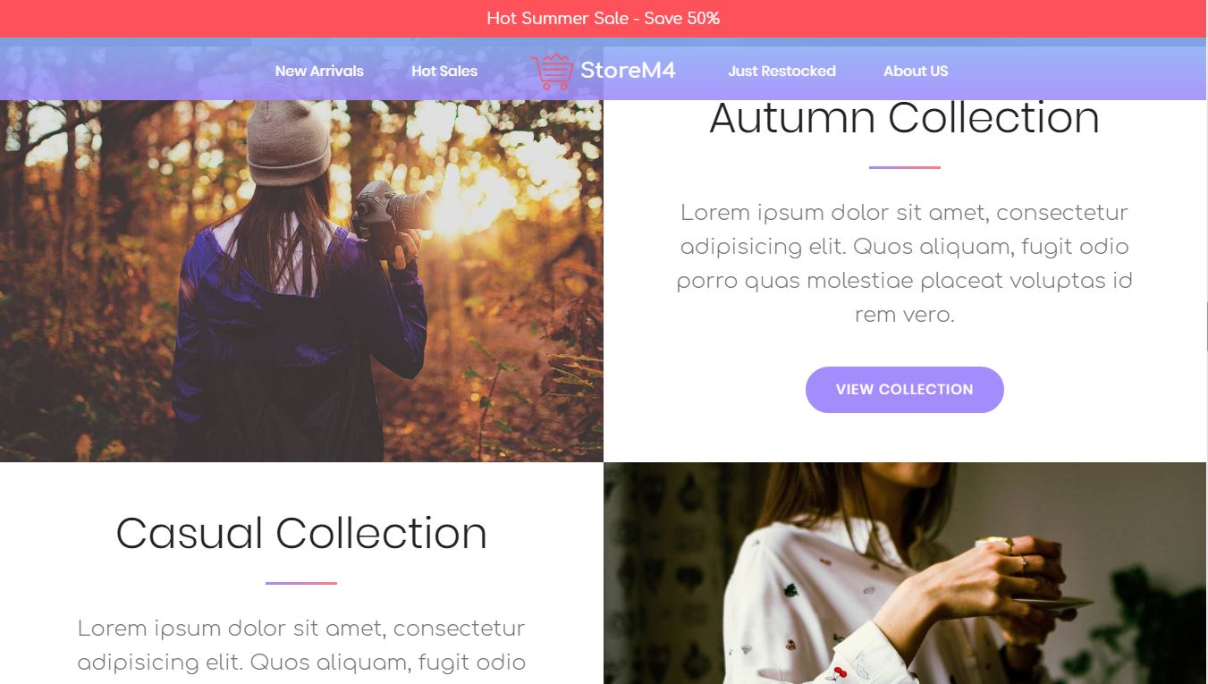Click the Hot Summer Sale banner text
The height and width of the screenshot is (684, 1208).
click(x=604, y=18)
